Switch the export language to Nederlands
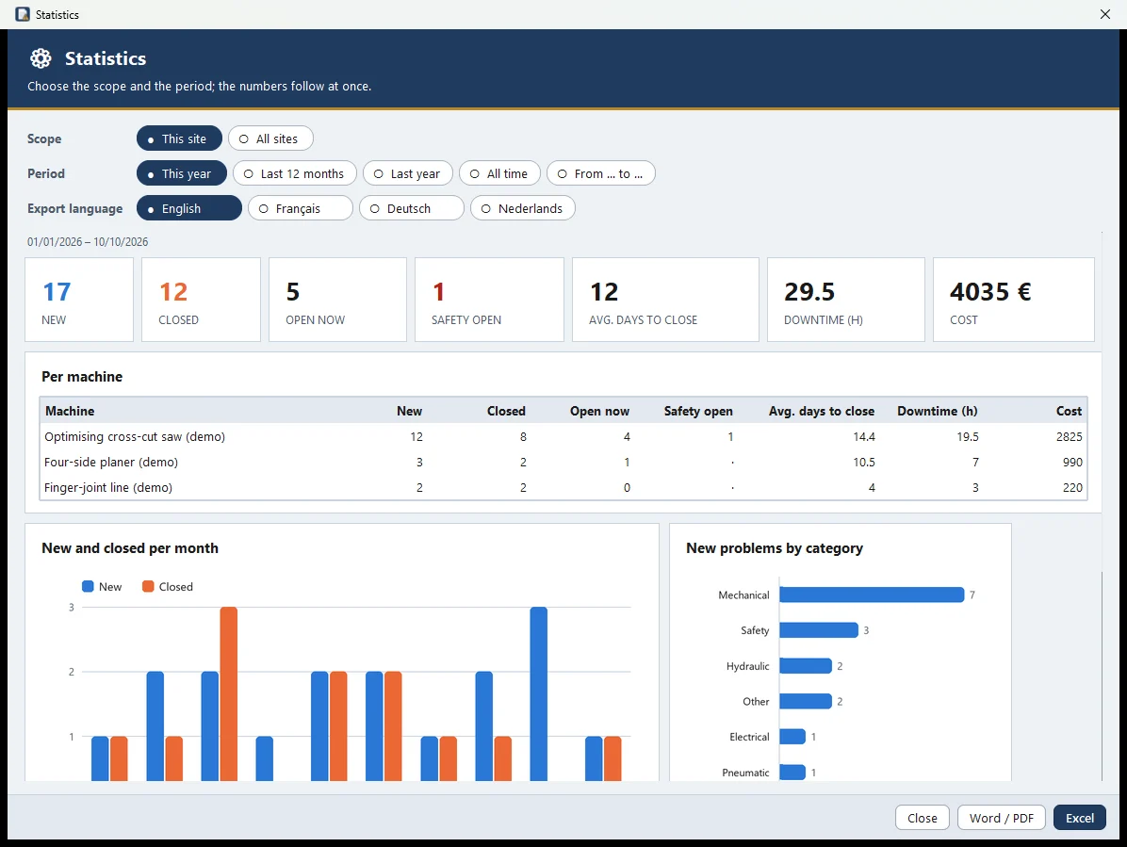The image size is (1127, 847). tap(523, 208)
